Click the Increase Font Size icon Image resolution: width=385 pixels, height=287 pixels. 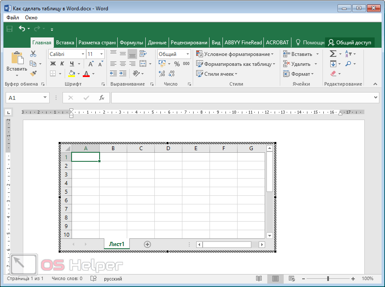click(x=91, y=64)
